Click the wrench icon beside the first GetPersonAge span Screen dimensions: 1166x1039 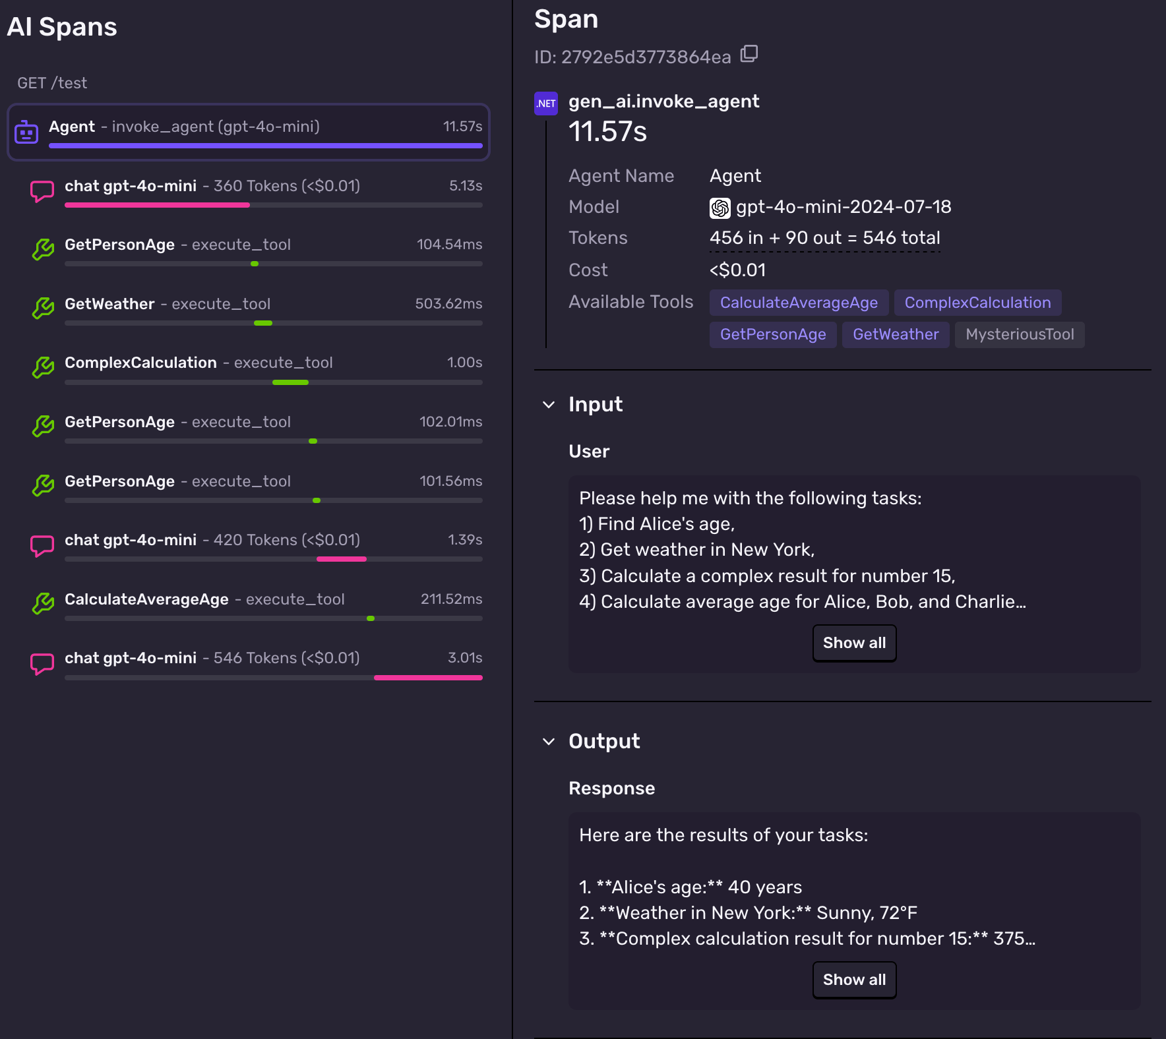click(x=42, y=249)
